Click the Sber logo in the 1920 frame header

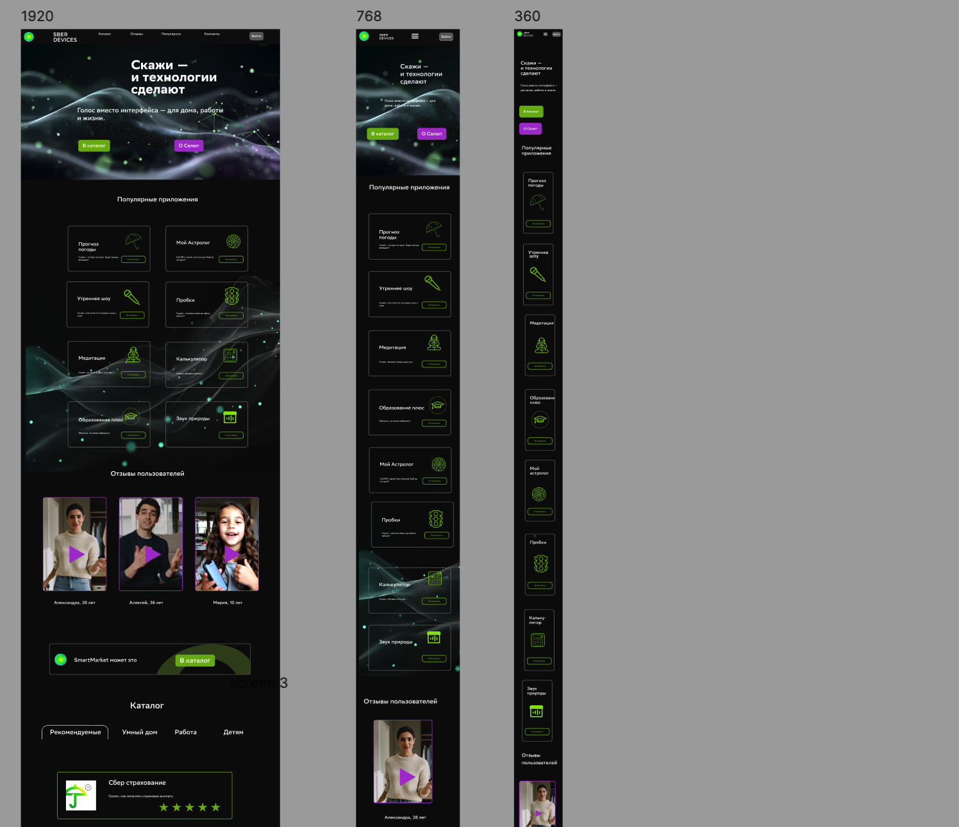click(x=29, y=37)
